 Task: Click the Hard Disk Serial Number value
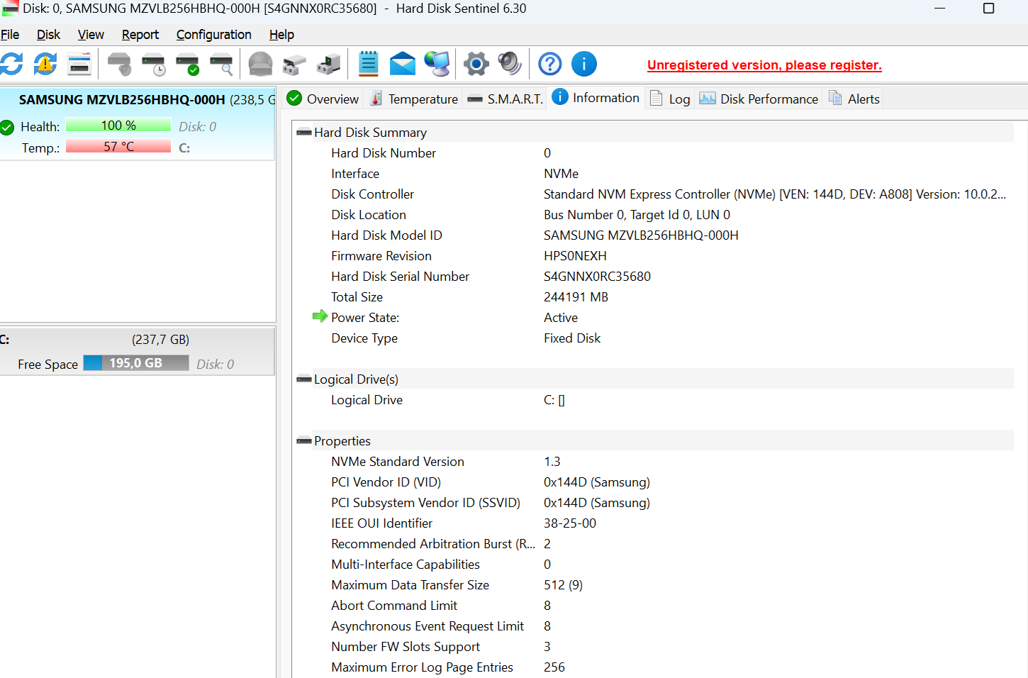[597, 277]
